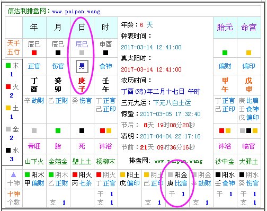The image size is (267, 211).
Task: Click the 信达利排盘网 site title
Action: [x=26, y=11]
